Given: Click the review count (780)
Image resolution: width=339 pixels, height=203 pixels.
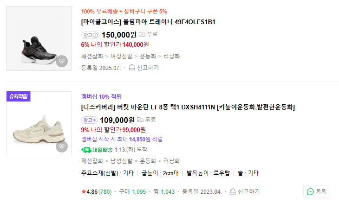Looking at the screenshot, I should click(105, 191).
